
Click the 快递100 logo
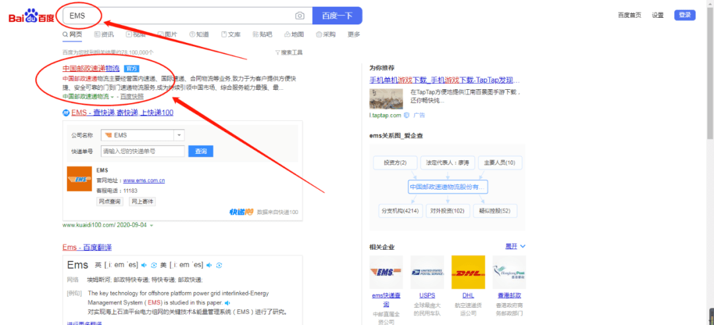click(241, 211)
